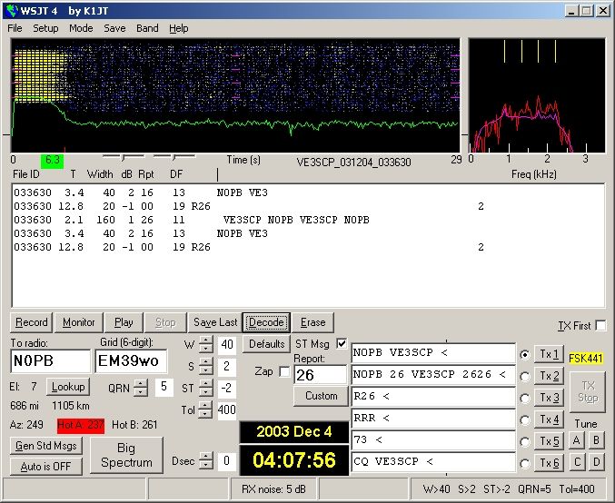Click the Report input field

pyautogui.click(x=321, y=375)
